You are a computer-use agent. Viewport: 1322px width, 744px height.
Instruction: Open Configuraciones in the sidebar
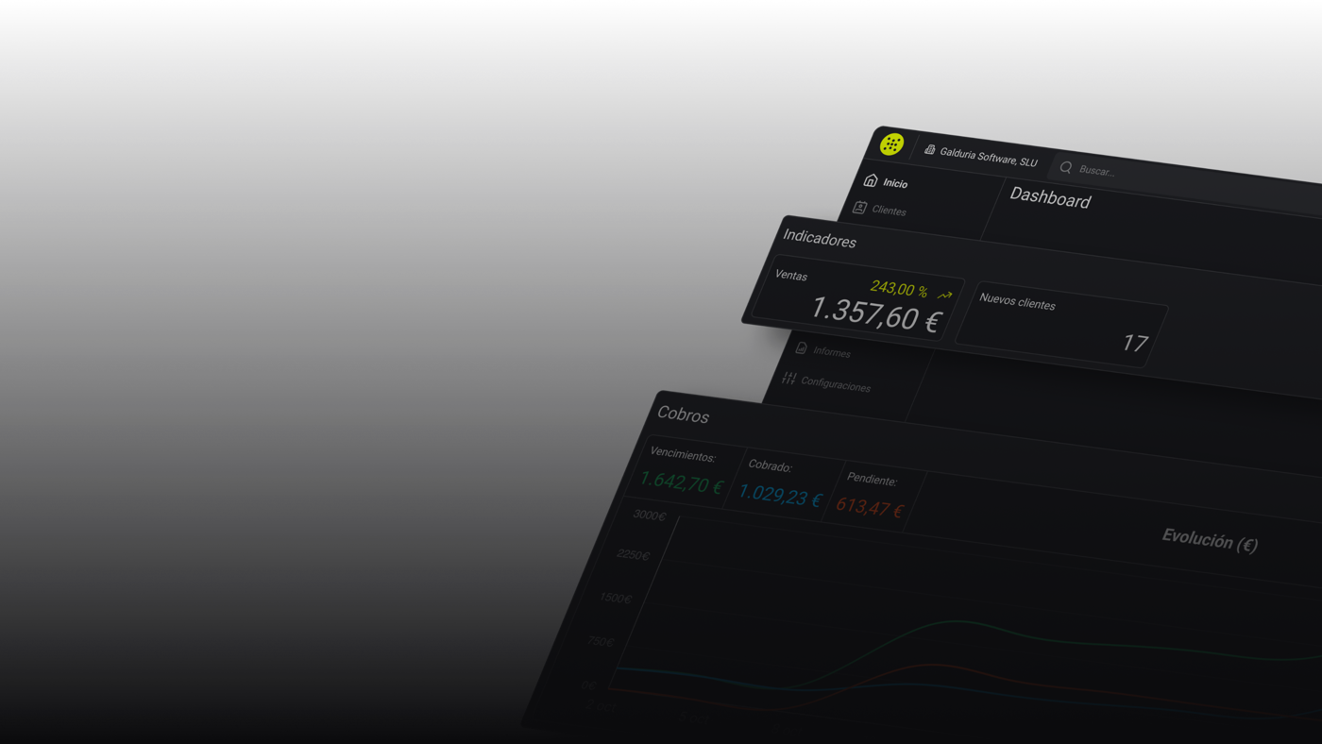835,385
